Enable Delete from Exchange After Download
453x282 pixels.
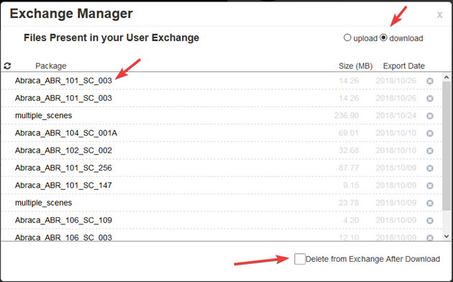point(300,259)
